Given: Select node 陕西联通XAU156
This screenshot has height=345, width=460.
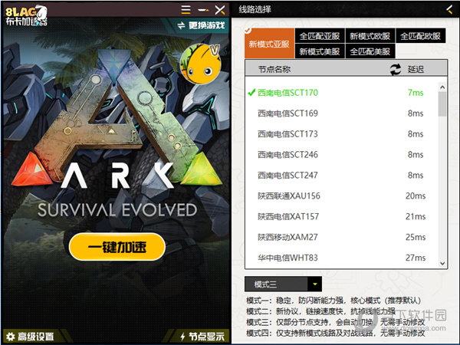Looking at the screenshot, I should click(341, 195).
